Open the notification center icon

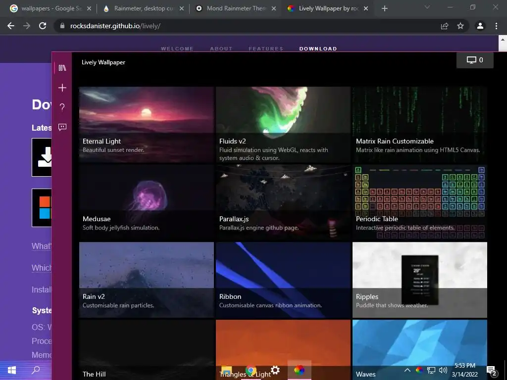coord(492,371)
